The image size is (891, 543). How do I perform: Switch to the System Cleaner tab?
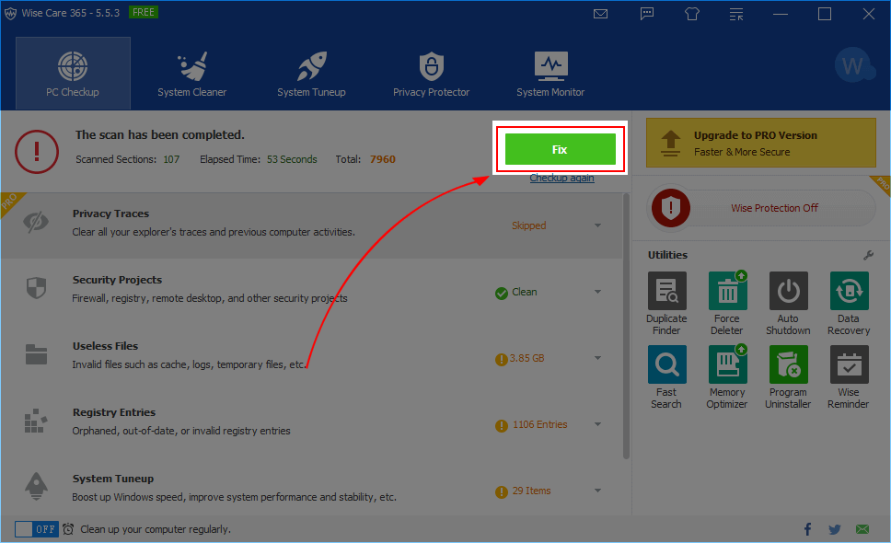[x=191, y=74]
